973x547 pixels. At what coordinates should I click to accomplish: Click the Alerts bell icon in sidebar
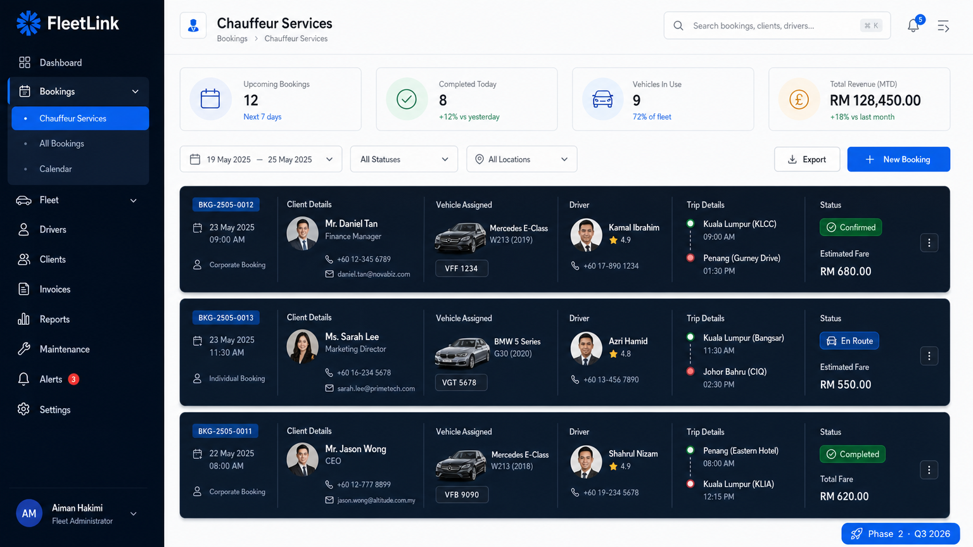coord(24,379)
